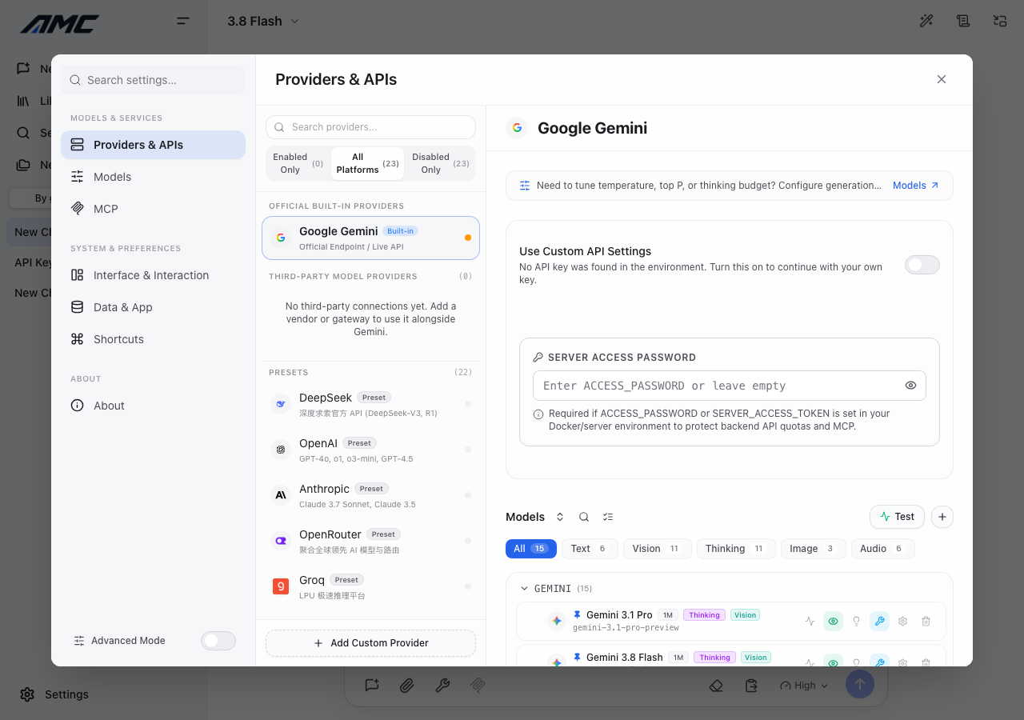Viewport: 1024px width, 720px height.
Task: Filter models by Audio
Action: (x=882, y=549)
